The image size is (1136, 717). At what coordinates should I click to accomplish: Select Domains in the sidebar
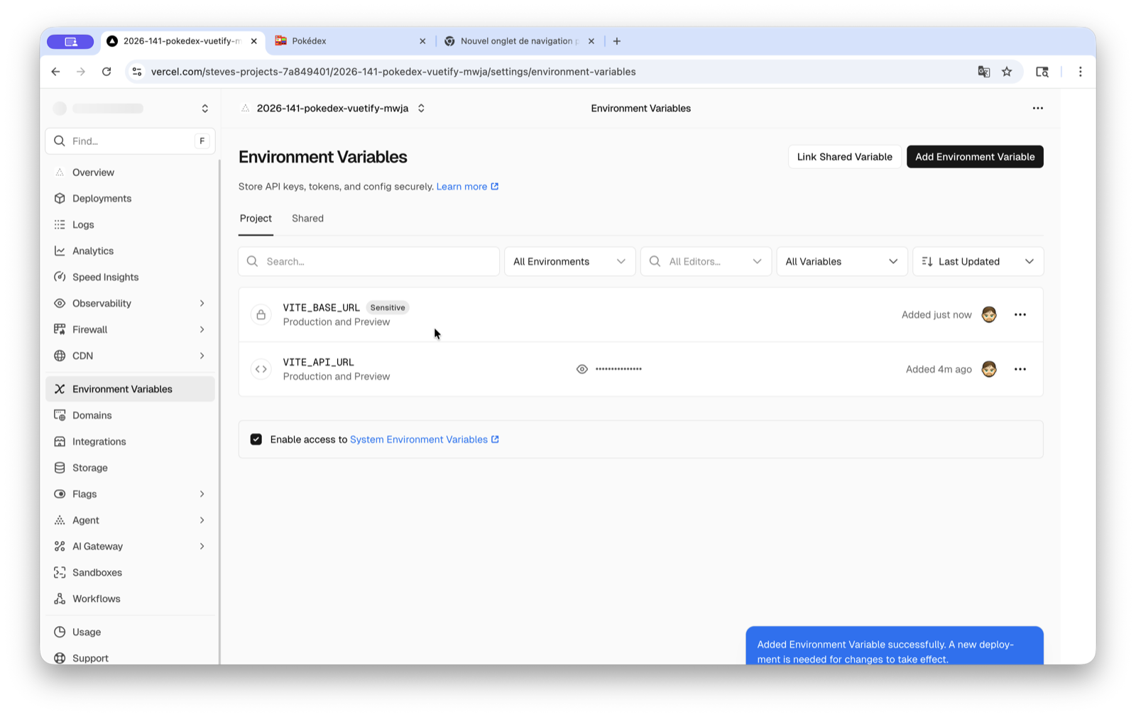[92, 415]
